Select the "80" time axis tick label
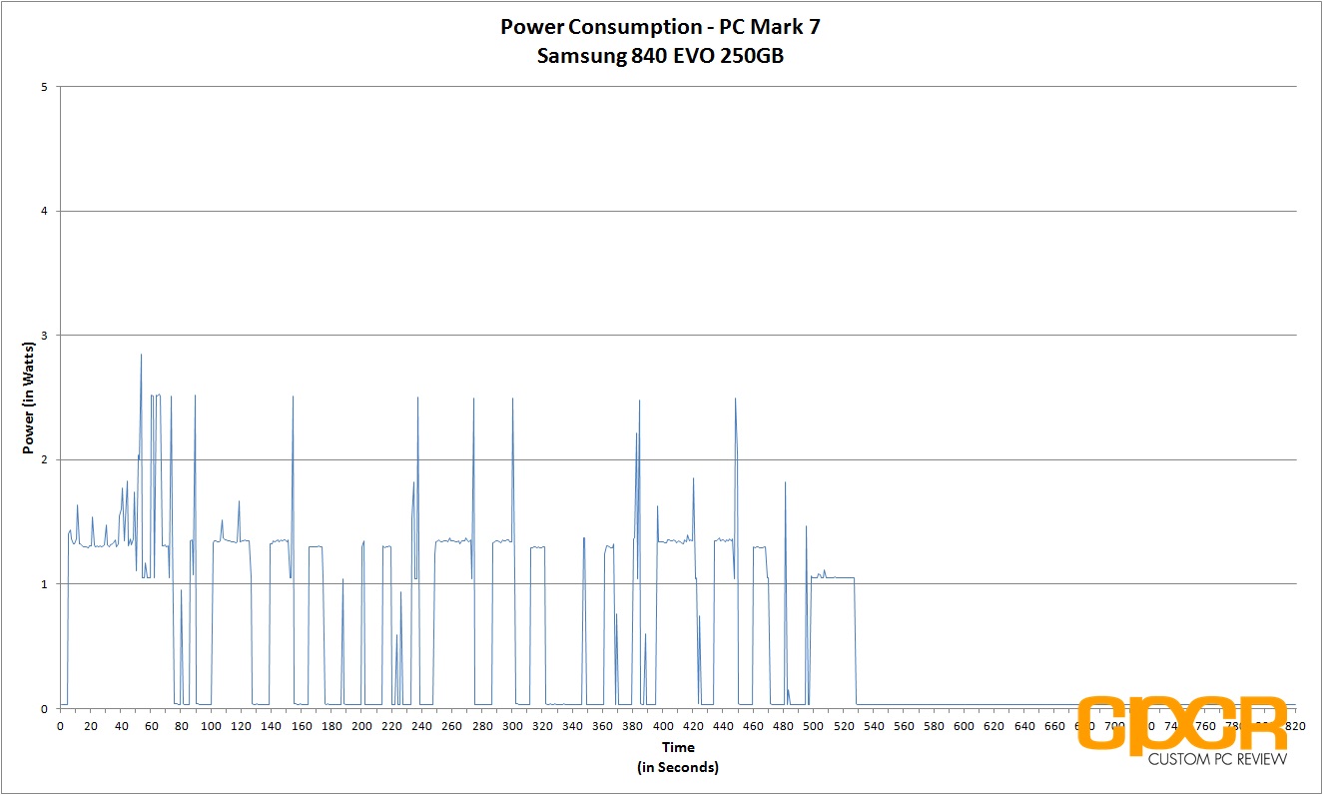Screen dimensions: 1323x795 pyautogui.click(x=181, y=726)
